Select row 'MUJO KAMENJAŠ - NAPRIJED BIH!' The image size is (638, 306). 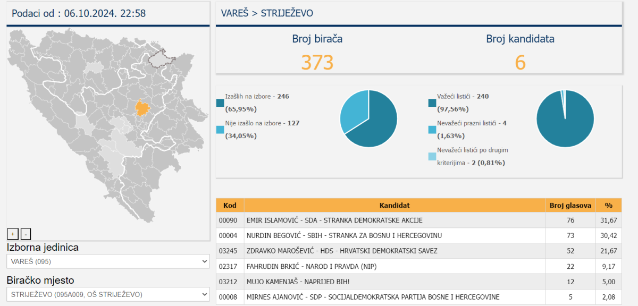[x=418, y=282]
